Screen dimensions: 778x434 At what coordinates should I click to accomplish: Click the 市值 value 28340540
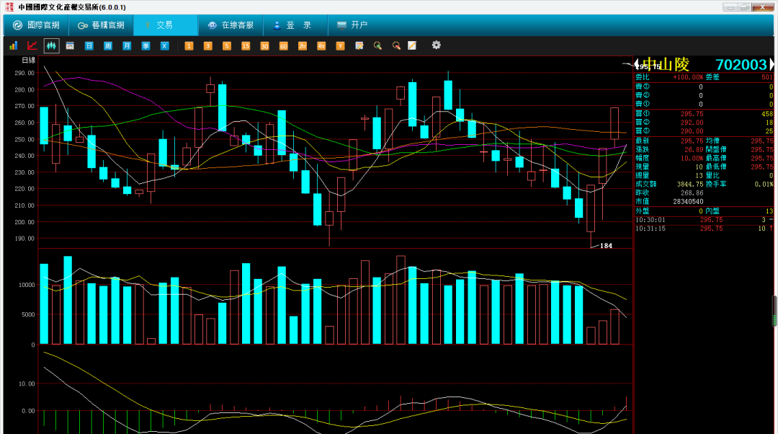click(688, 202)
